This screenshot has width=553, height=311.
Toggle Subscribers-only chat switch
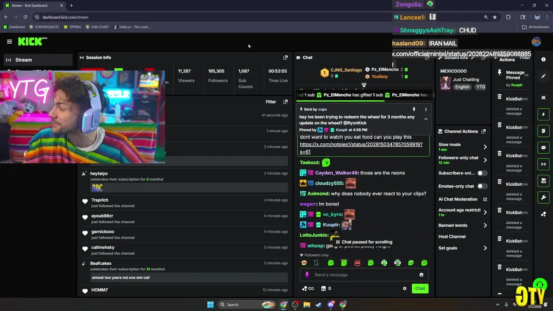[482, 173]
